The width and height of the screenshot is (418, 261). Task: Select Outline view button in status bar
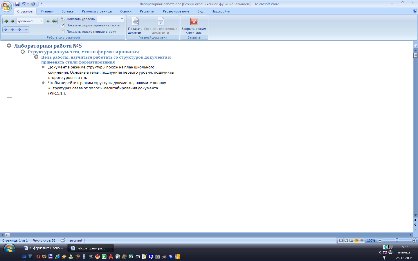tap(356, 240)
